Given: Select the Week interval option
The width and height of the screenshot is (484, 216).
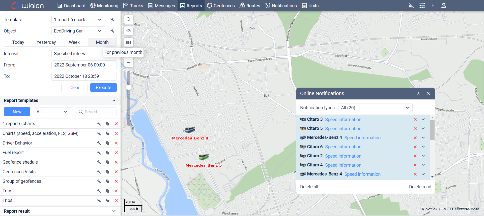Looking at the screenshot, I should click(74, 42).
